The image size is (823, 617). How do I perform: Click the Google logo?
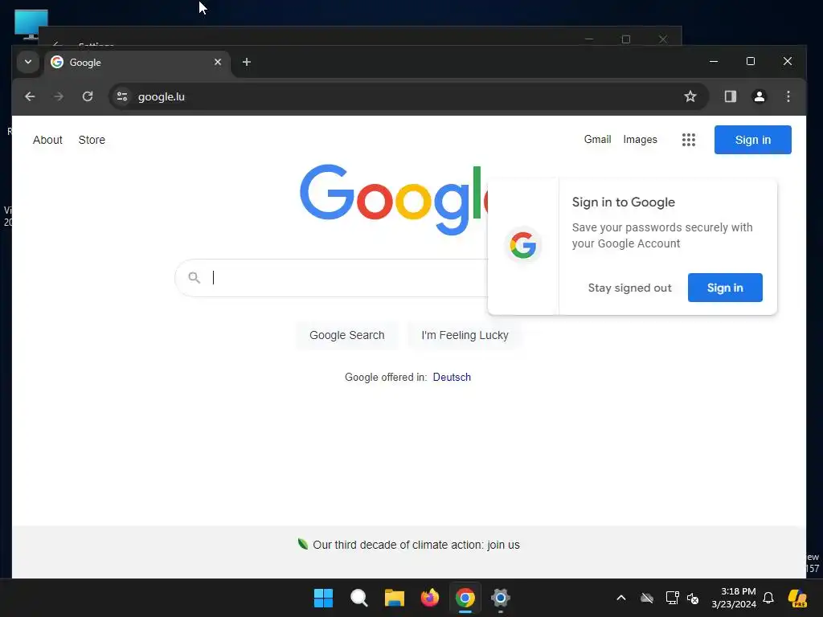394,199
